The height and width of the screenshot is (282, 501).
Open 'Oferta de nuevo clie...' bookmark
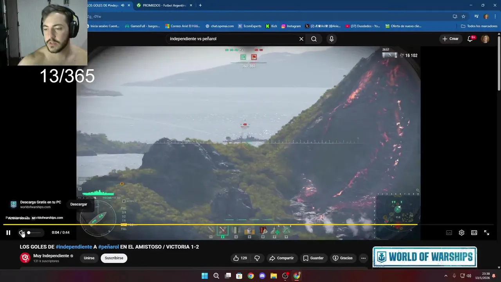coord(404,26)
